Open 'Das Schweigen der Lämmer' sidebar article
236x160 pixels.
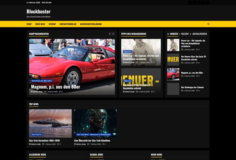[192, 87]
